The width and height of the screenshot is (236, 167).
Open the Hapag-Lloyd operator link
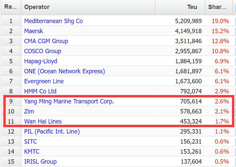pyautogui.click(x=41, y=61)
